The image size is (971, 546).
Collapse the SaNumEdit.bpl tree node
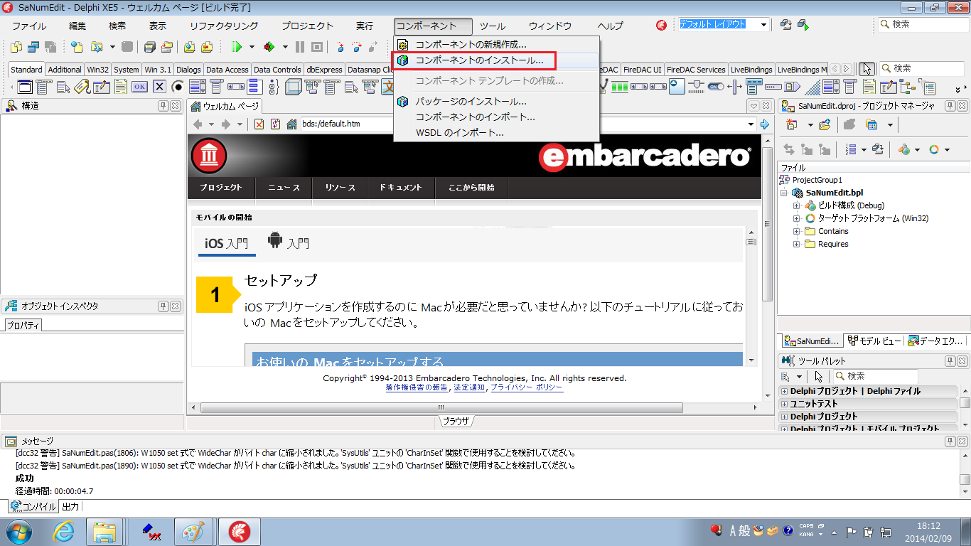[x=784, y=193]
